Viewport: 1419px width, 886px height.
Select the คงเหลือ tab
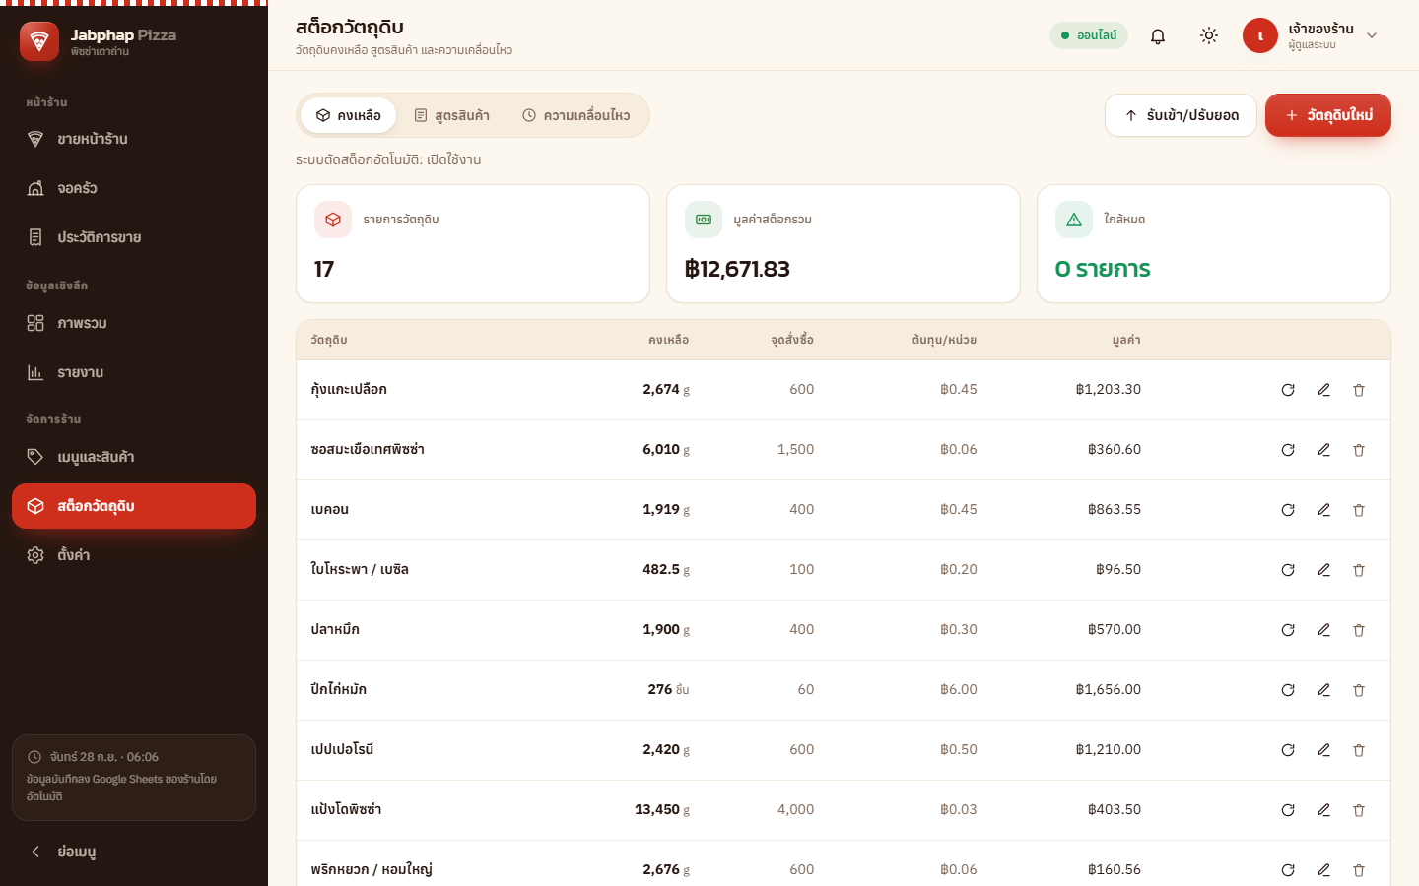tap(348, 115)
